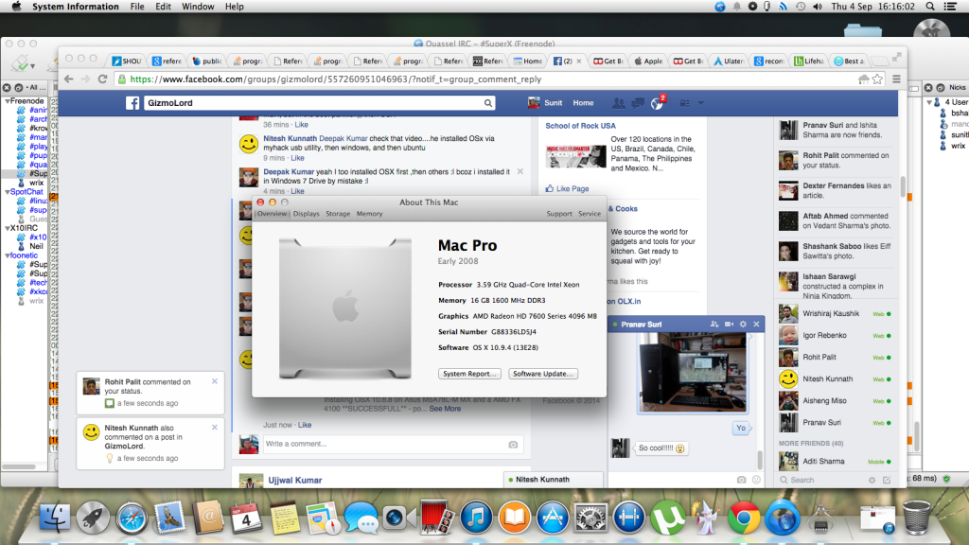This screenshot has height=545, width=969.
Task: Click the camera icon in comment box
Action: coord(513,444)
